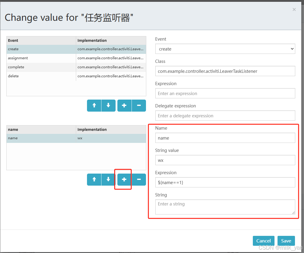Click the Class input containing LeaverTaskListener
This screenshot has width=304, height=253.
[x=225, y=71]
